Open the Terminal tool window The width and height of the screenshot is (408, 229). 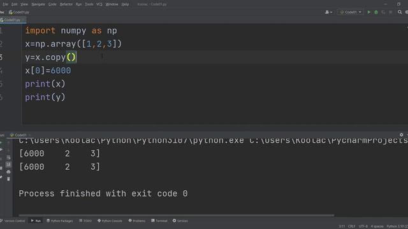(159, 221)
